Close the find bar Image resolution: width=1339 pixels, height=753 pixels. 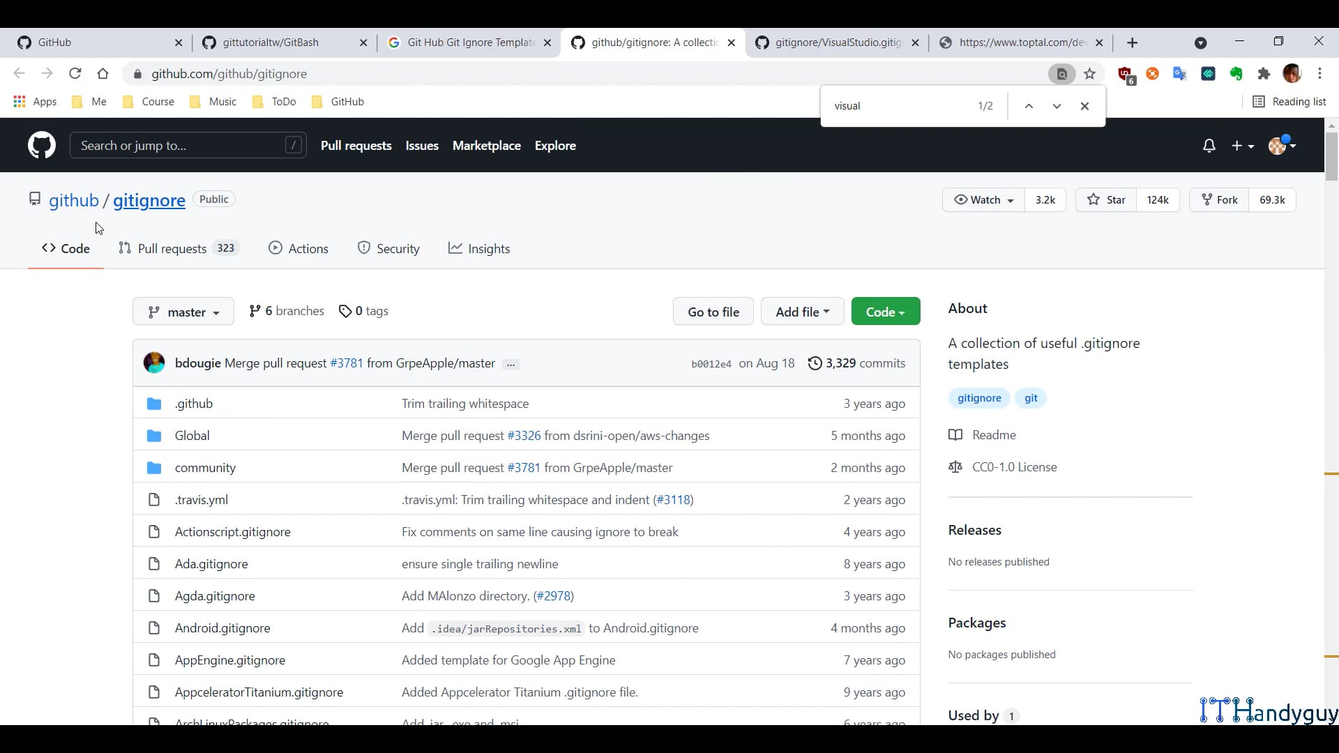[1084, 106]
